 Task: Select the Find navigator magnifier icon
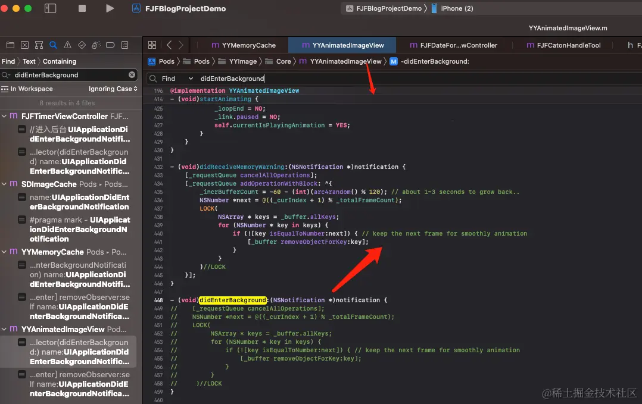tap(53, 45)
